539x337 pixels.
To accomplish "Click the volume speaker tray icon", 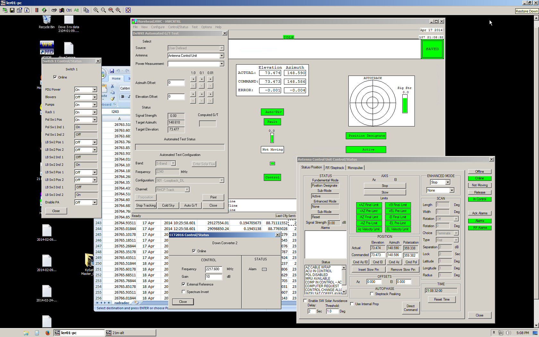I will point(509,333).
